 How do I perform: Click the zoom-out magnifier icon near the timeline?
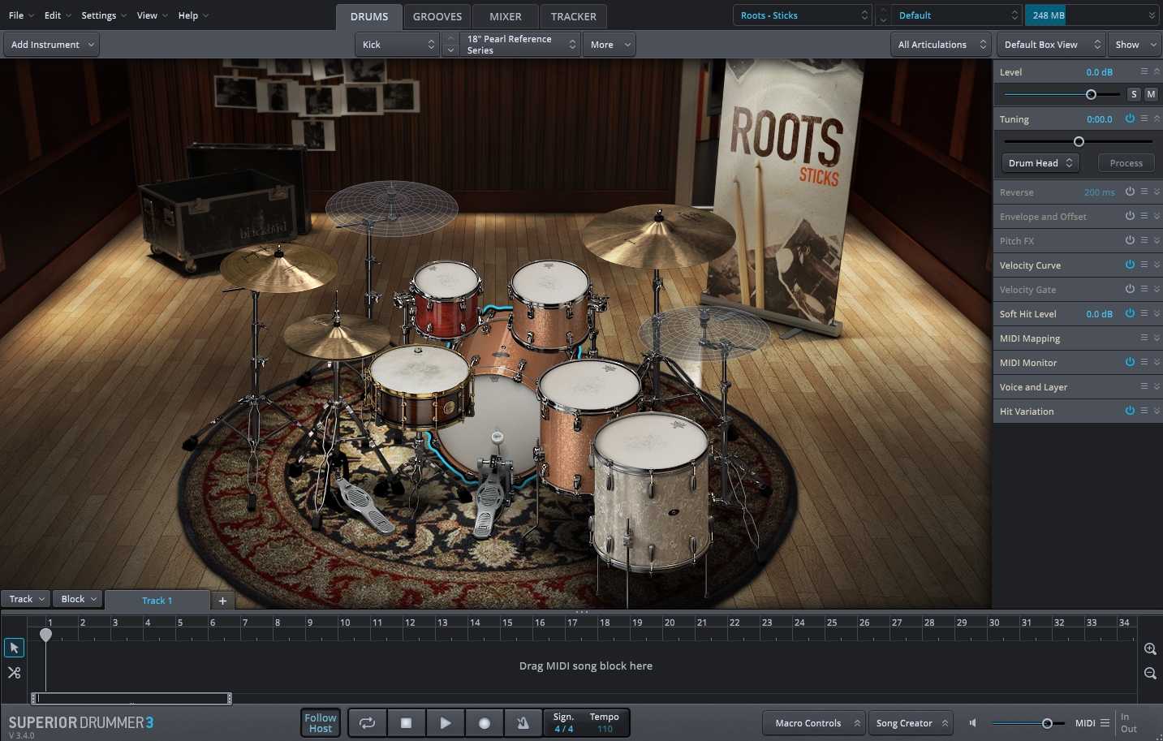click(x=1149, y=673)
